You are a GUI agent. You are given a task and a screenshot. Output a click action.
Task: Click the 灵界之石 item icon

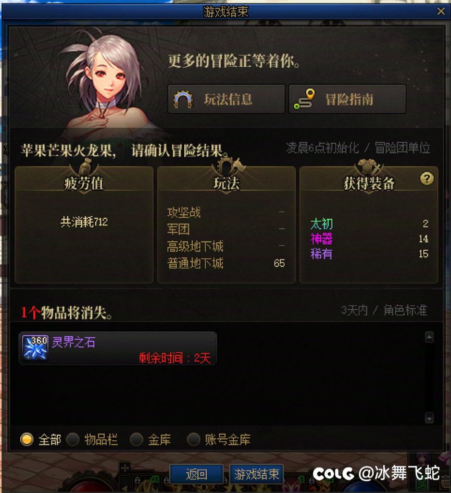coord(35,348)
